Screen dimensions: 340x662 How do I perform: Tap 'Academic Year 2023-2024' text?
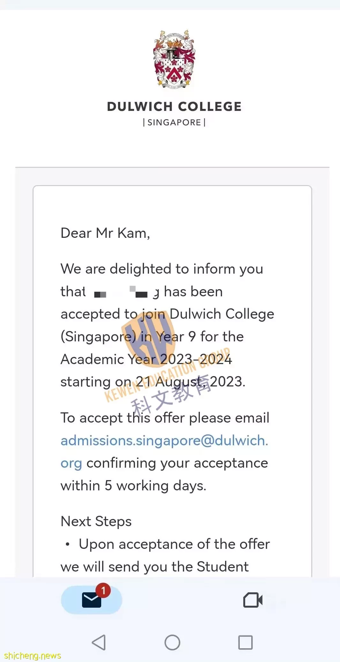(146, 359)
